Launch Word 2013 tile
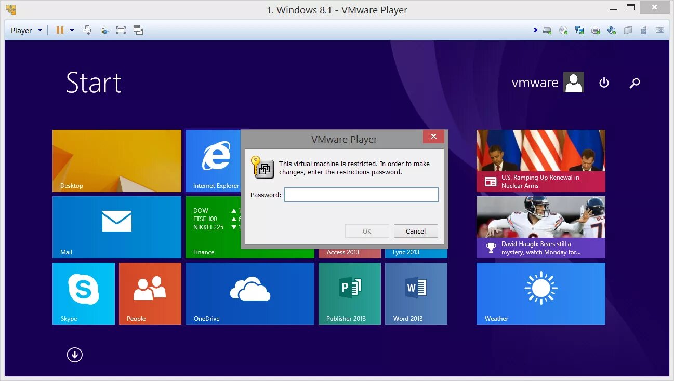674x381 pixels. pos(416,294)
